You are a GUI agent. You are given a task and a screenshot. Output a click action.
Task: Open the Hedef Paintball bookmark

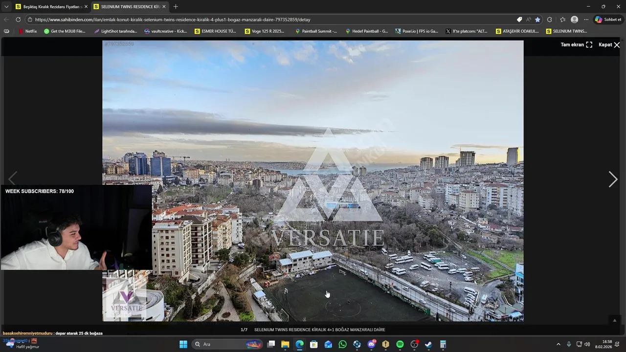(367, 31)
